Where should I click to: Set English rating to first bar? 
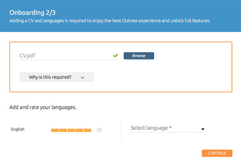point(55,130)
